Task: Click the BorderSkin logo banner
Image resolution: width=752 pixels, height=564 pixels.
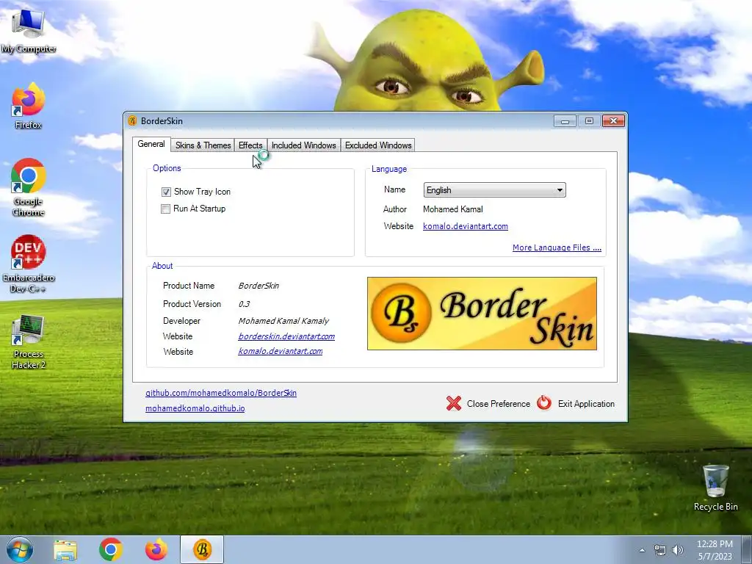Action: pyautogui.click(x=482, y=314)
